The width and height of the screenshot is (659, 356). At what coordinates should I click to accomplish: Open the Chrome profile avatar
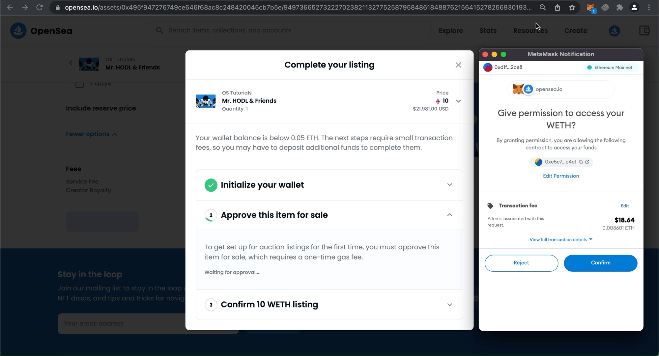coord(634,7)
